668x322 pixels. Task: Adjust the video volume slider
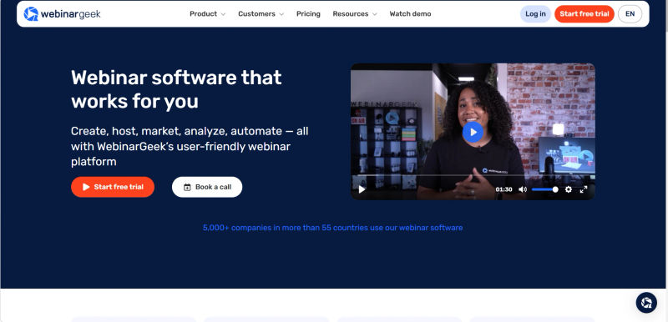545,189
